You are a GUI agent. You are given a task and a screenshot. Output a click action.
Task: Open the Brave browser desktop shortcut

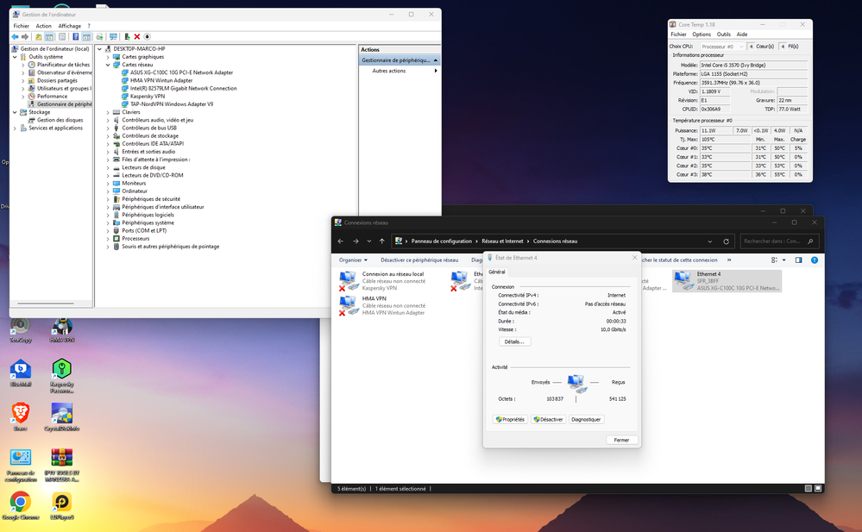tap(20, 412)
